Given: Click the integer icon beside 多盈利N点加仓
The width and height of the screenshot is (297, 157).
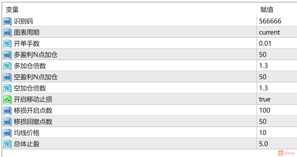Looking at the screenshot, I should coord(7,55).
